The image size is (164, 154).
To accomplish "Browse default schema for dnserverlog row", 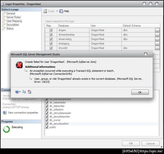I will tap(157, 39).
